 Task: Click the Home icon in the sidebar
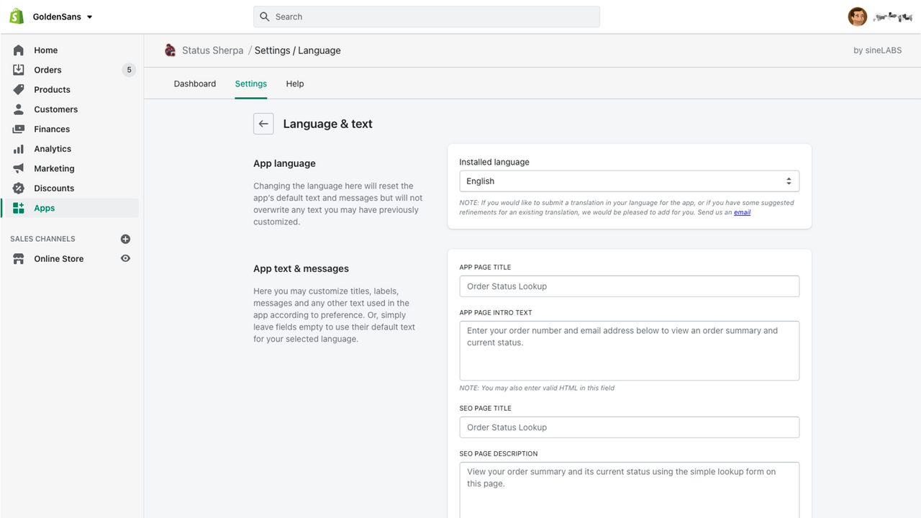click(x=19, y=50)
